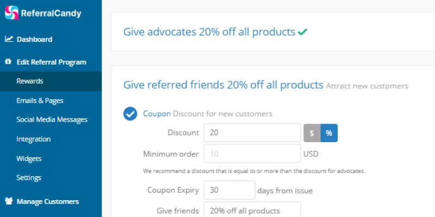
Task: Collapse the Give referred friends section heading
Action: coord(223,85)
